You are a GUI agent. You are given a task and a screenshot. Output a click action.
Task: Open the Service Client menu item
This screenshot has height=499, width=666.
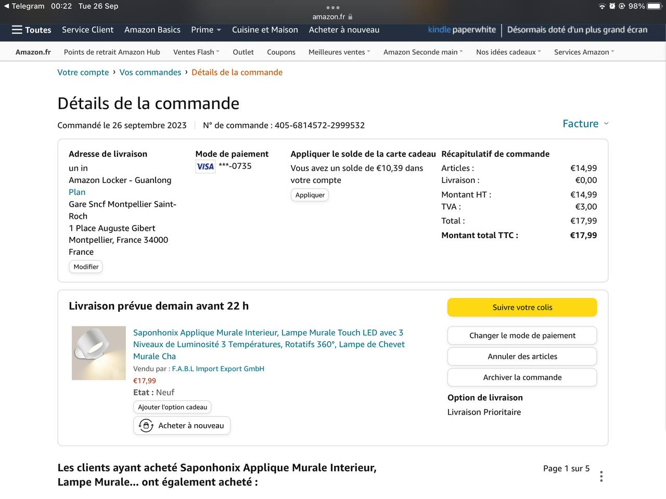[x=87, y=30]
